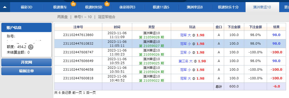Click the 额度: 494.2 balance text

click(16, 47)
